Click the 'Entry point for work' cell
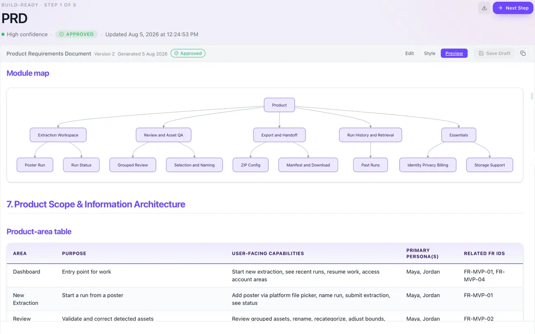The width and height of the screenshot is (535, 334). click(x=87, y=272)
